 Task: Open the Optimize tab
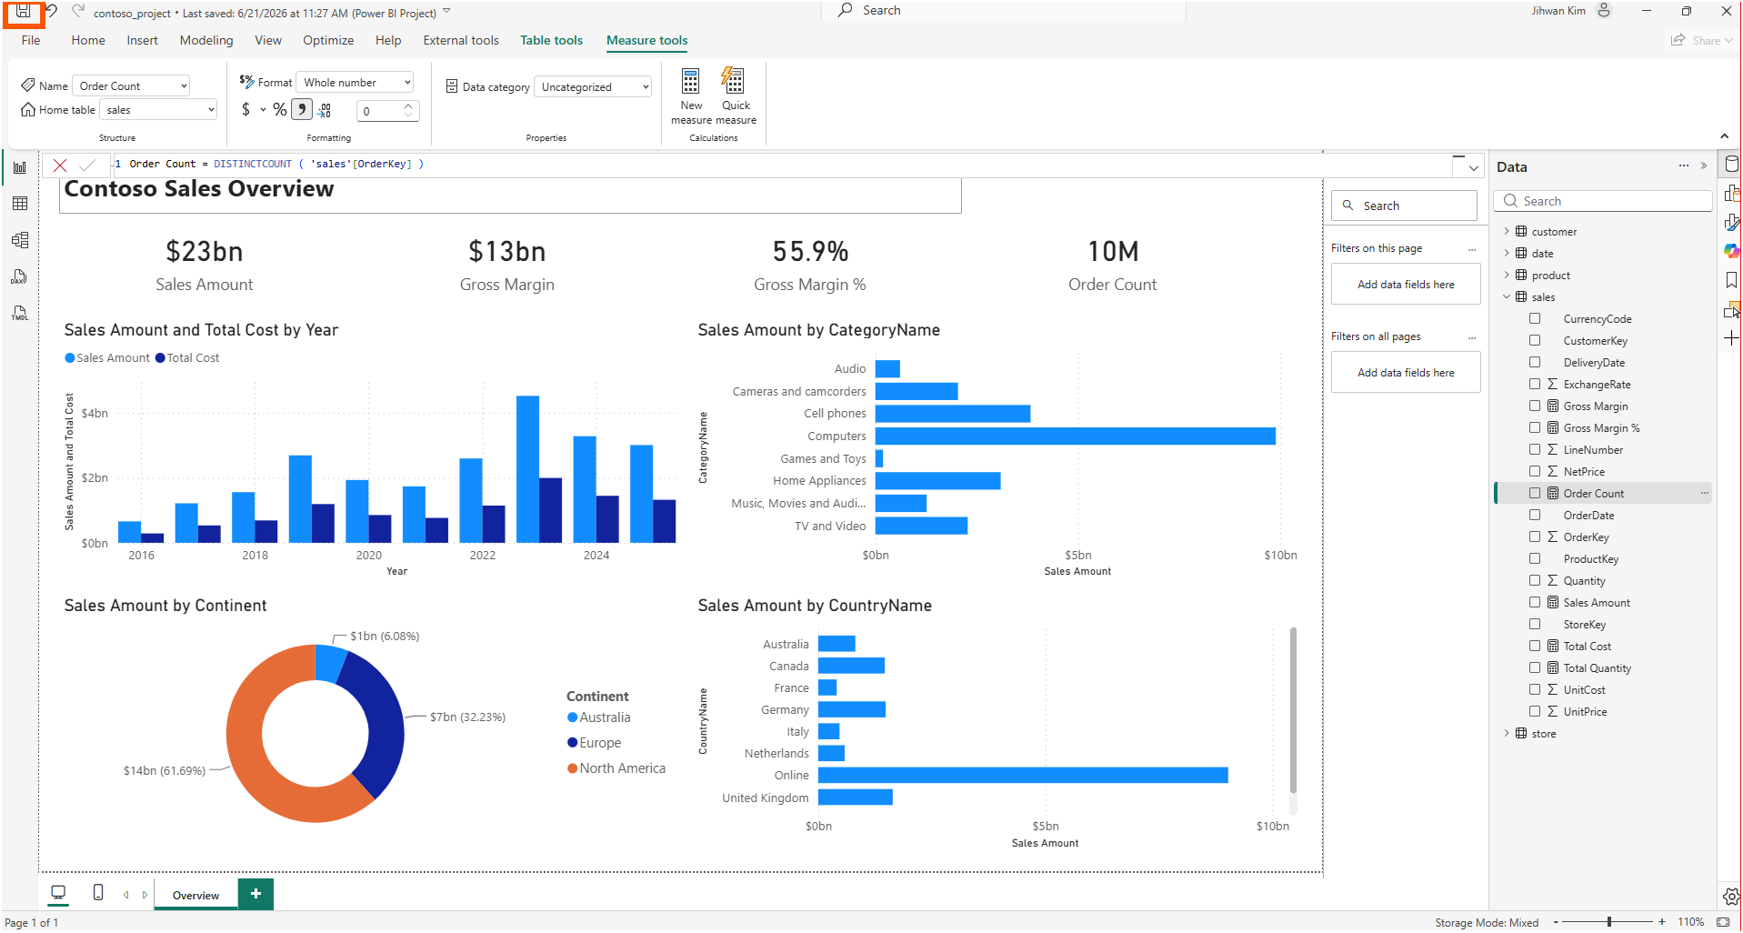(328, 40)
